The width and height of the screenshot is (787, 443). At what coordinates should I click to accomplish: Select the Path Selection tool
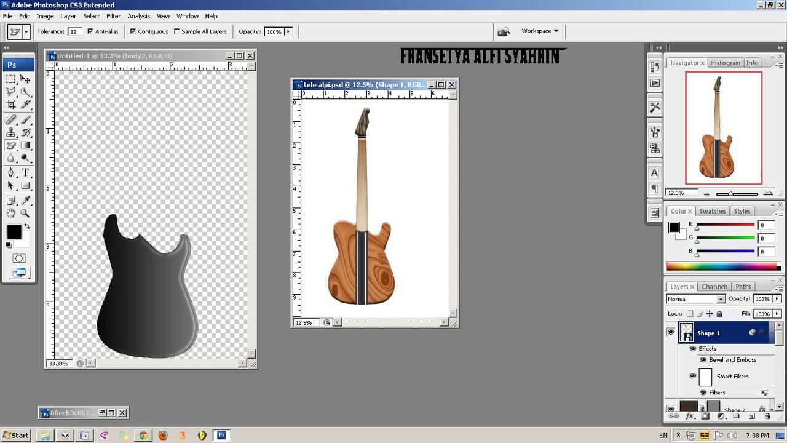click(x=11, y=186)
